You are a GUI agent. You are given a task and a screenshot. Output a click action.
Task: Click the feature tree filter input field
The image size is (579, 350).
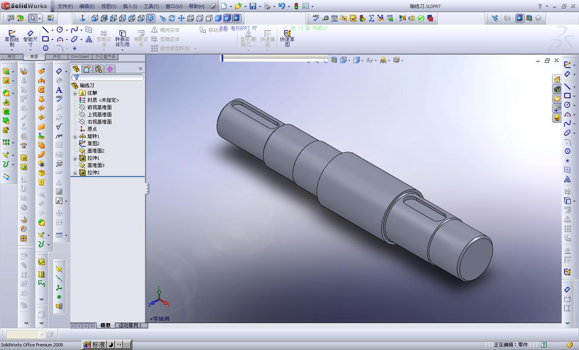tap(107, 77)
